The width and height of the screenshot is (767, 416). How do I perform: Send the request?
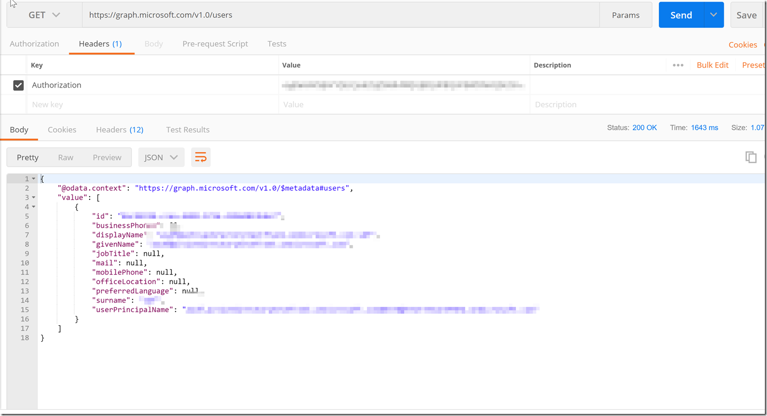point(681,15)
